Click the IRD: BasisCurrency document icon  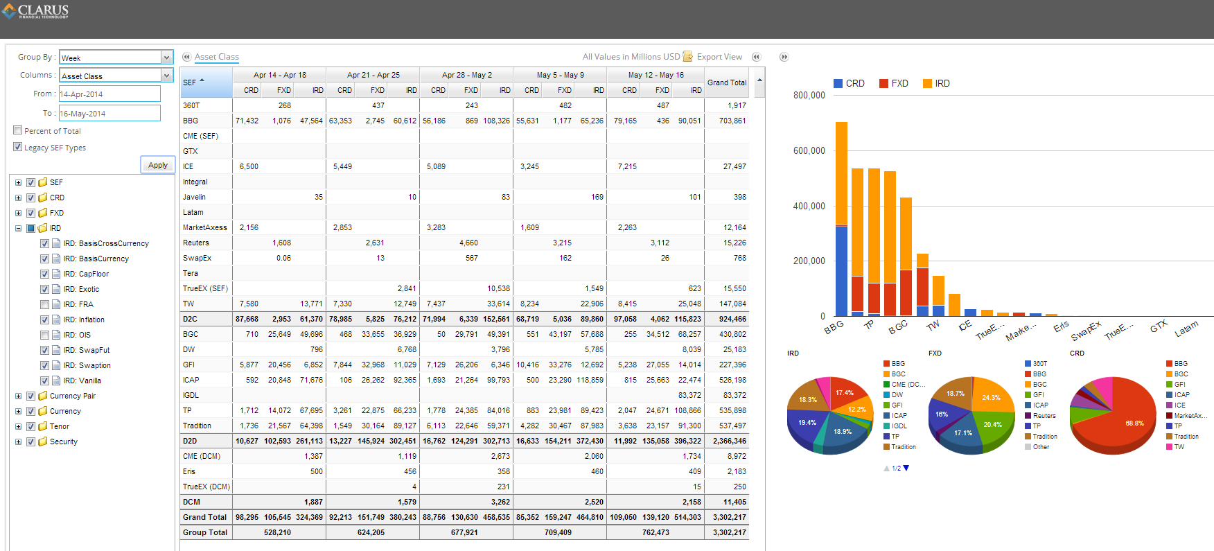(x=56, y=259)
